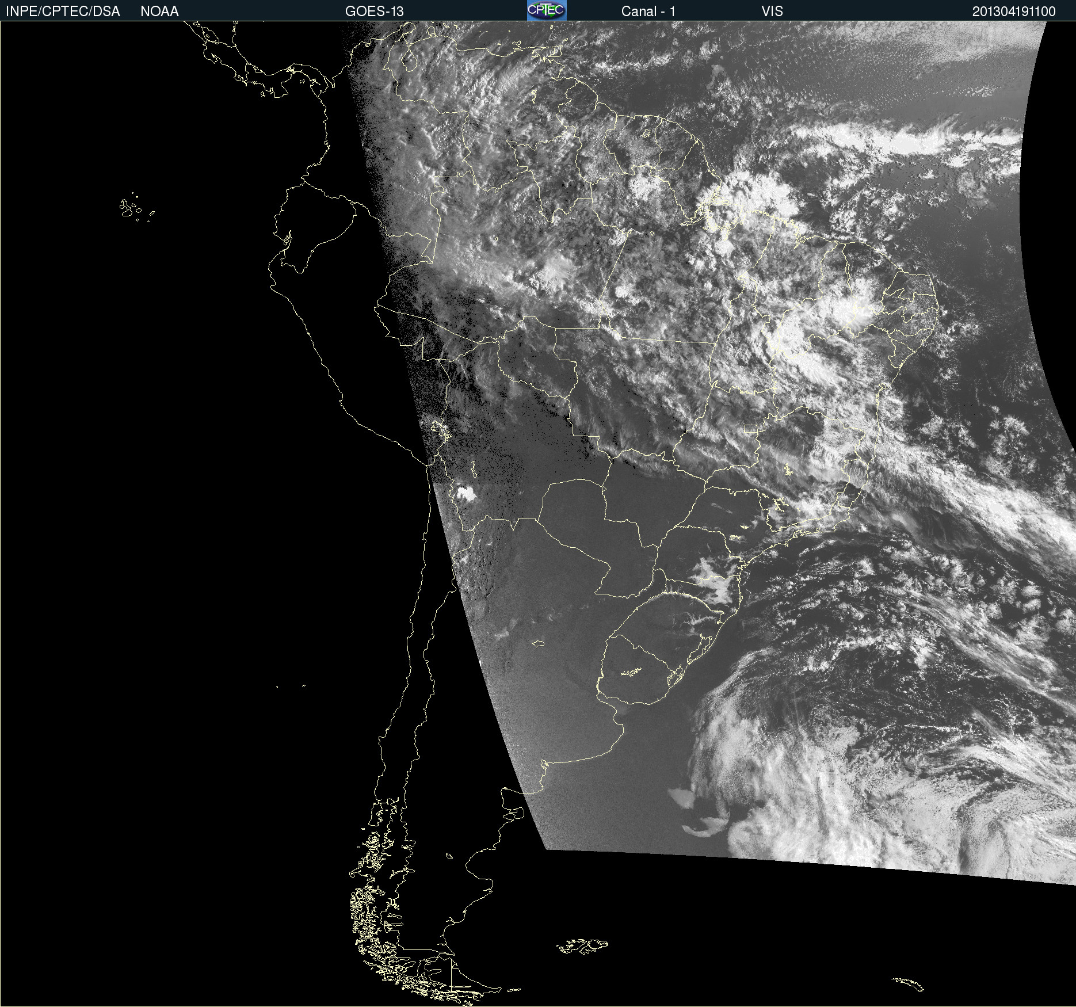Select the INPE/CPTEC/DSA header text
This screenshot has width=1076, height=1007.
tap(63, 12)
